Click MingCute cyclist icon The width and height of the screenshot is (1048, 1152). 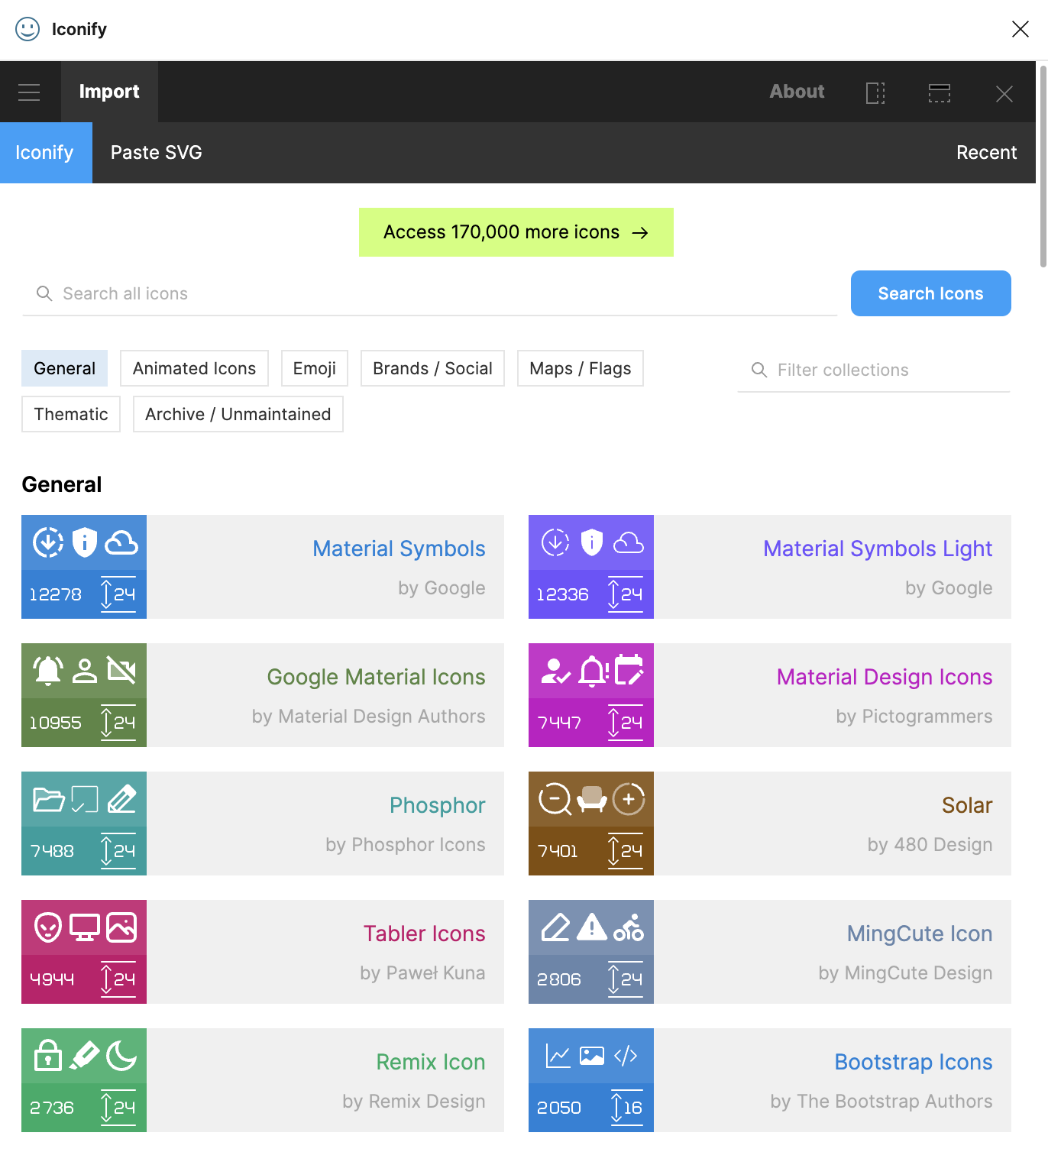pos(629,927)
